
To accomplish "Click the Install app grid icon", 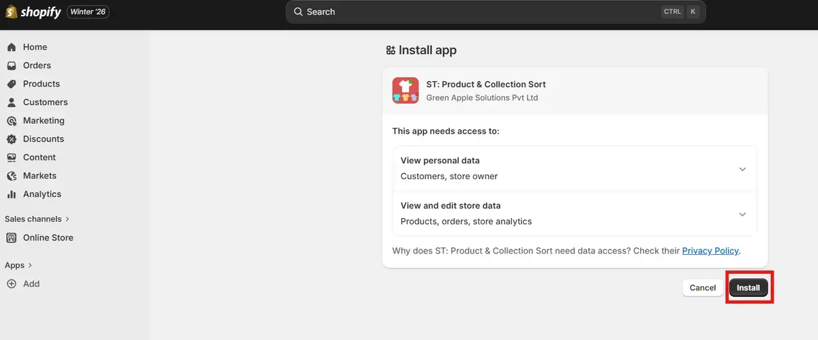I will tap(391, 50).
